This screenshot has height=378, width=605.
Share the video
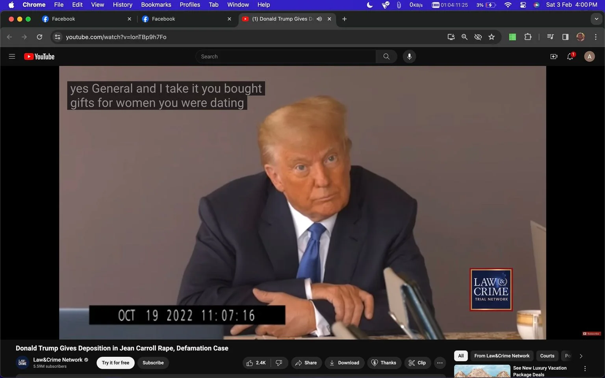(x=306, y=363)
